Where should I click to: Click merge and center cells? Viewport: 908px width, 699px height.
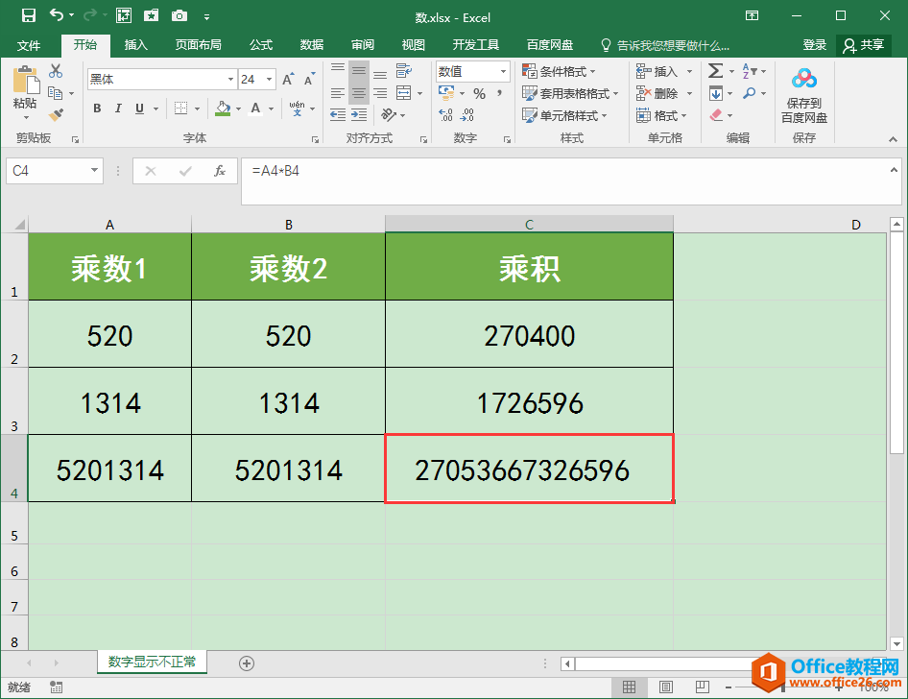(x=404, y=93)
